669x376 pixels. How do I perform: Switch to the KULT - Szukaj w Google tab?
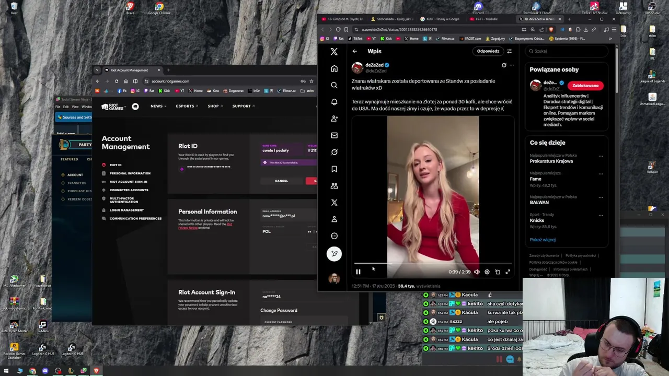pyautogui.click(x=442, y=19)
